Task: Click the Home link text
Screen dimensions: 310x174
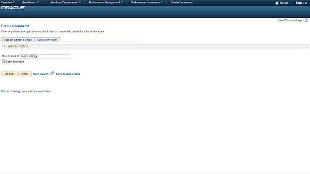Action: coord(283,3)
